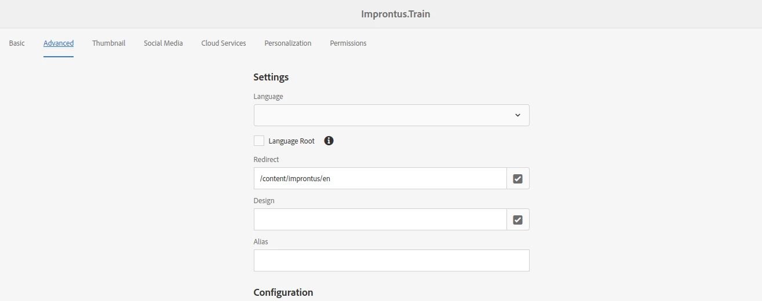Go to the Social Media tab
This screenshot has height=301, width=762.
[163, 43]
